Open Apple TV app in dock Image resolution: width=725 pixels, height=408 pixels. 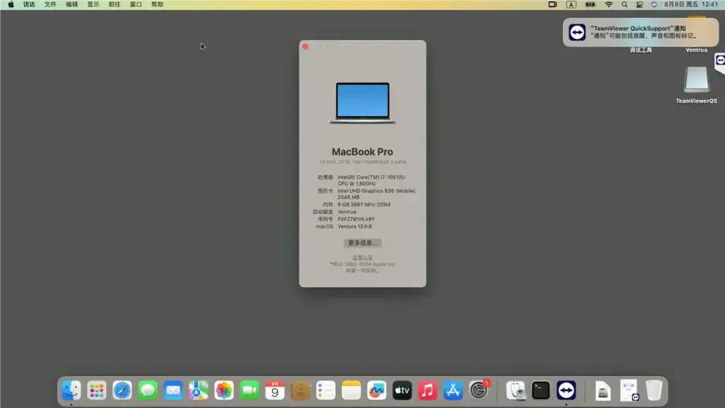(402, 390)
